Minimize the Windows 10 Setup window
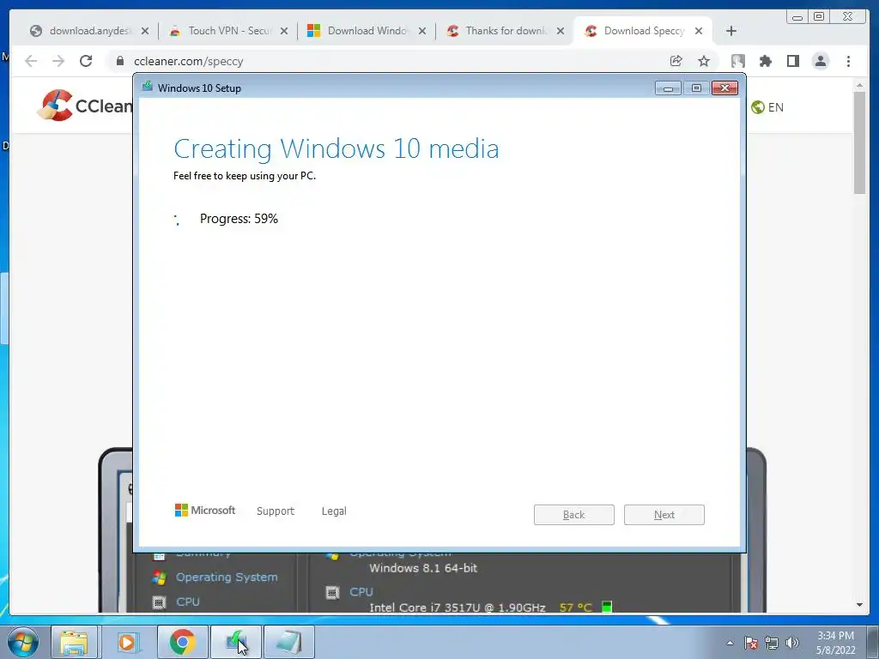879x659 pixels. (x=668, y=88)
